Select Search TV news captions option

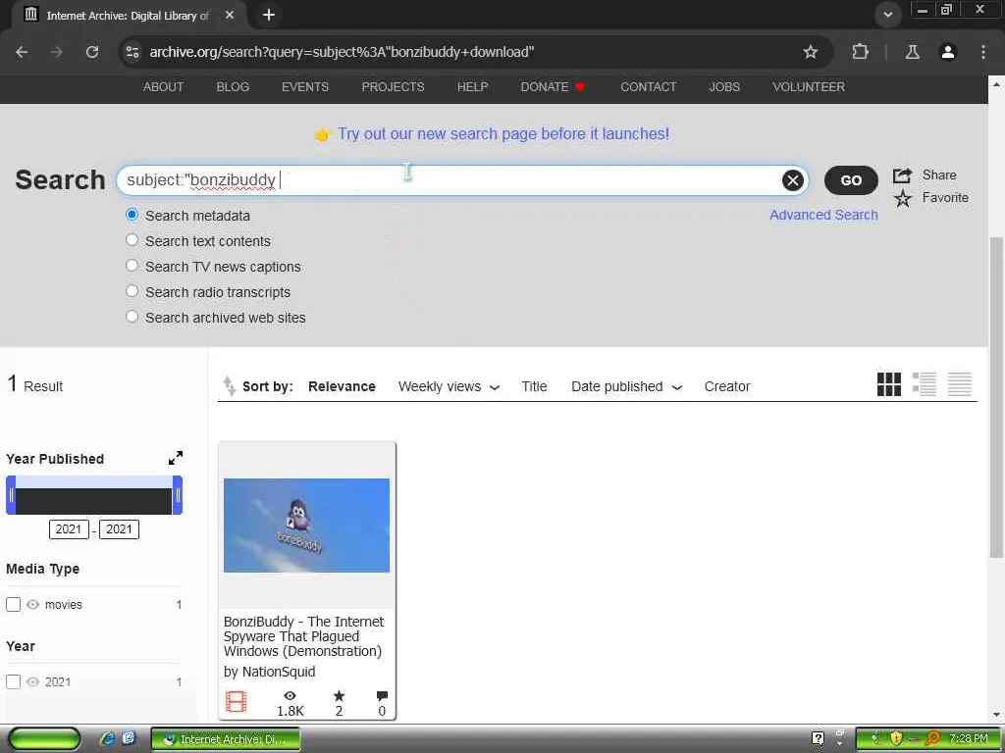[132, 265]
